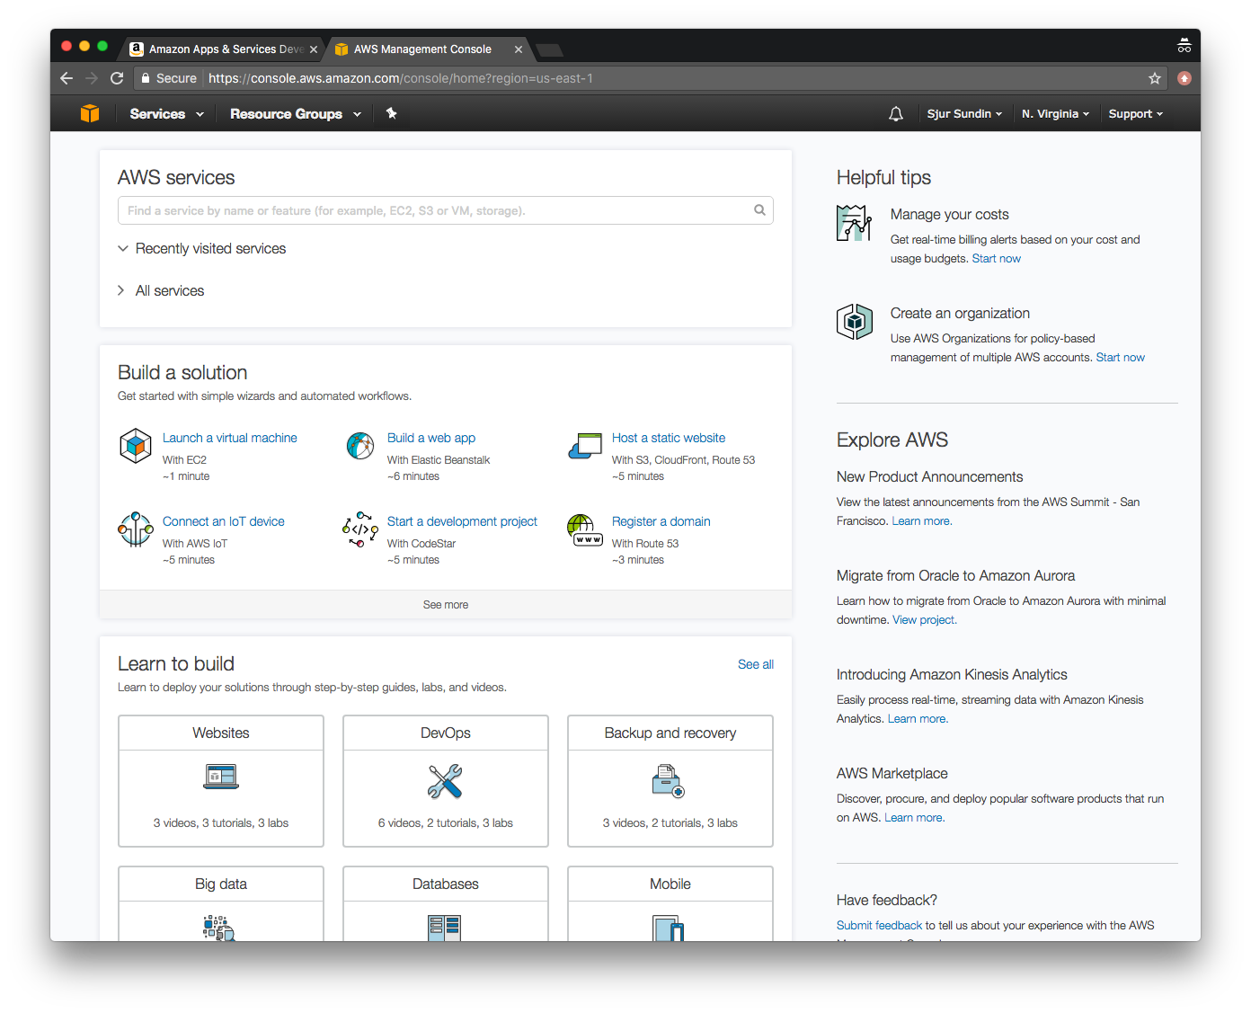Click the incognito icon in the title bar
The height and width of the screenshot is (1013, 1251).
pyautogui.click(x=1184, y=46)
